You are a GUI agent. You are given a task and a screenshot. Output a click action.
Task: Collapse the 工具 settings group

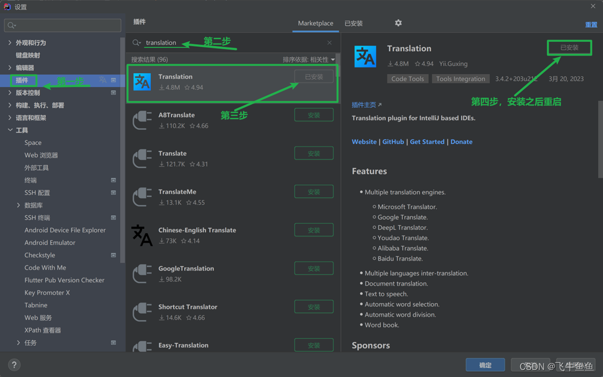click(x=10, y=130)
